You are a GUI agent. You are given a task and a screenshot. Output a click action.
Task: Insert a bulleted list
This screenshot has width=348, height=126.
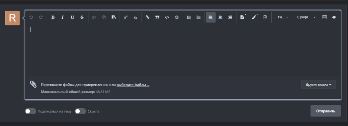(x=189, y=17)
